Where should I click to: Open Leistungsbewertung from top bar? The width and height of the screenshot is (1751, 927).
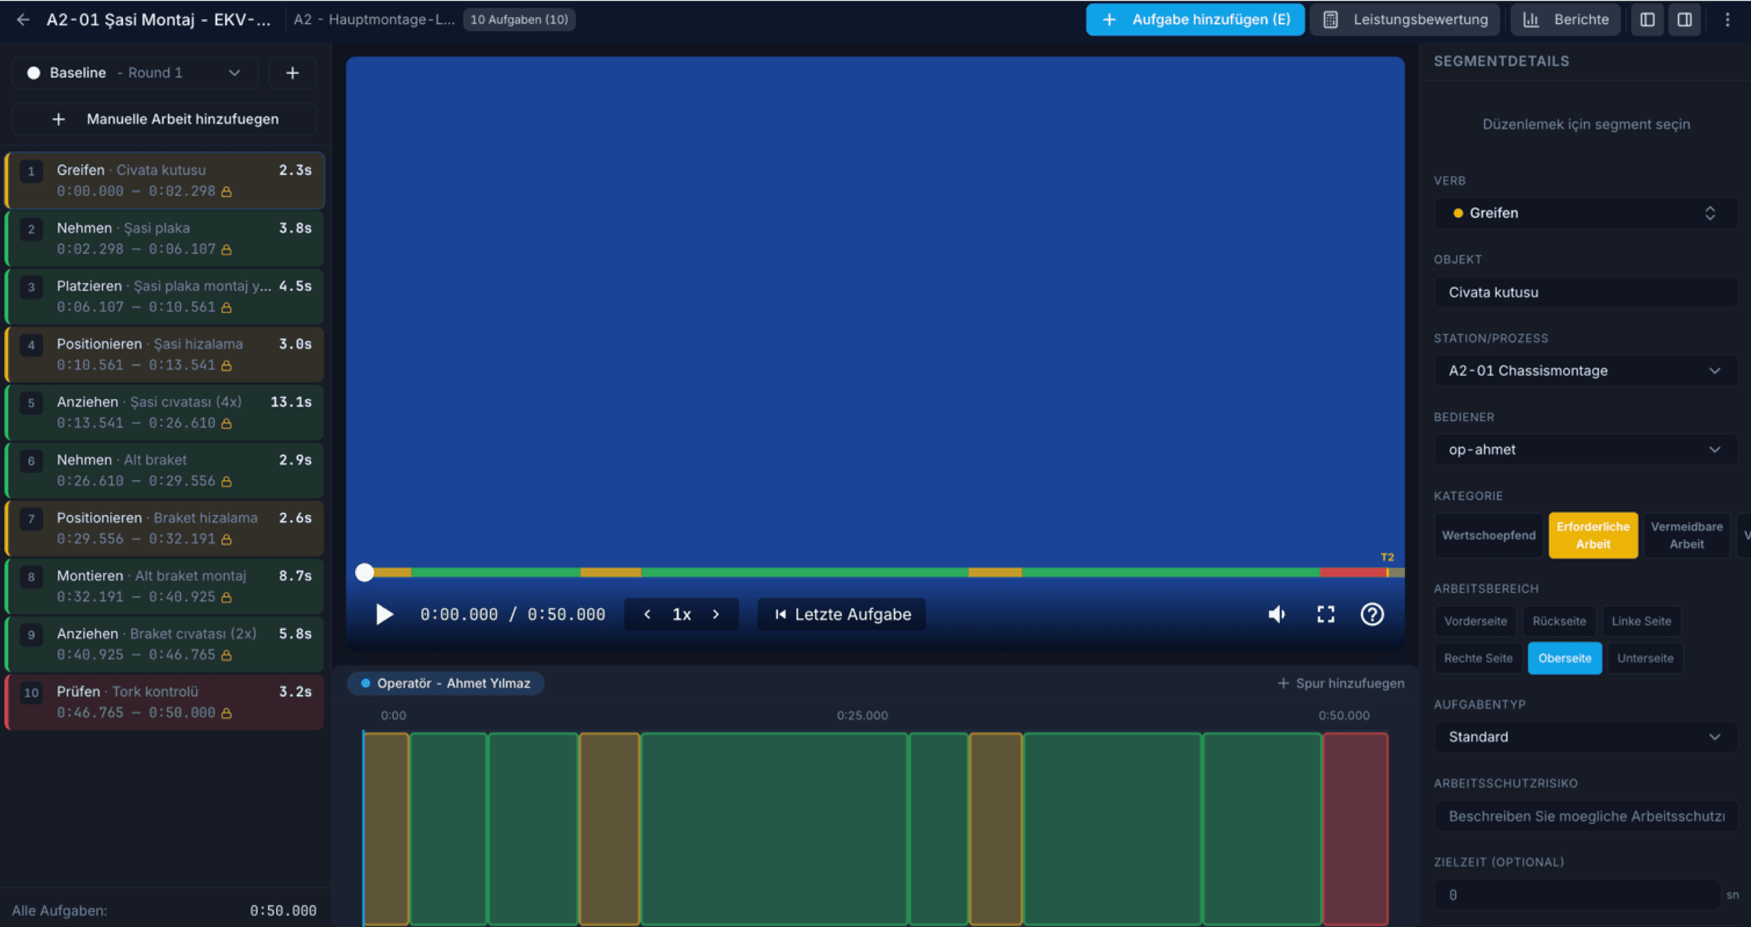click(x=1405, y=20)
